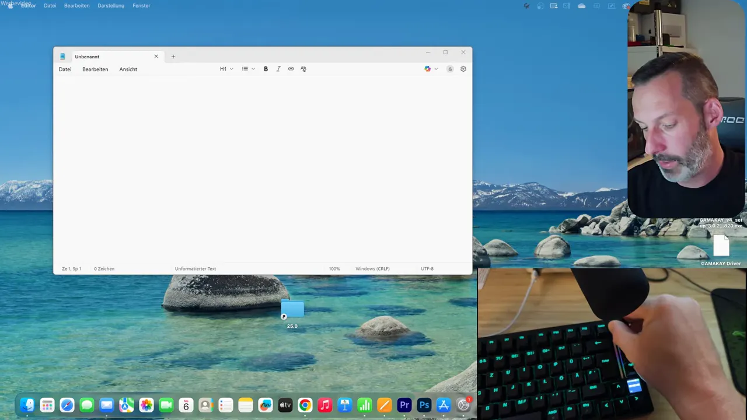Open Datei in the macOS menu bar
This screenshot has height=420, width=747.
click(50, 6)
